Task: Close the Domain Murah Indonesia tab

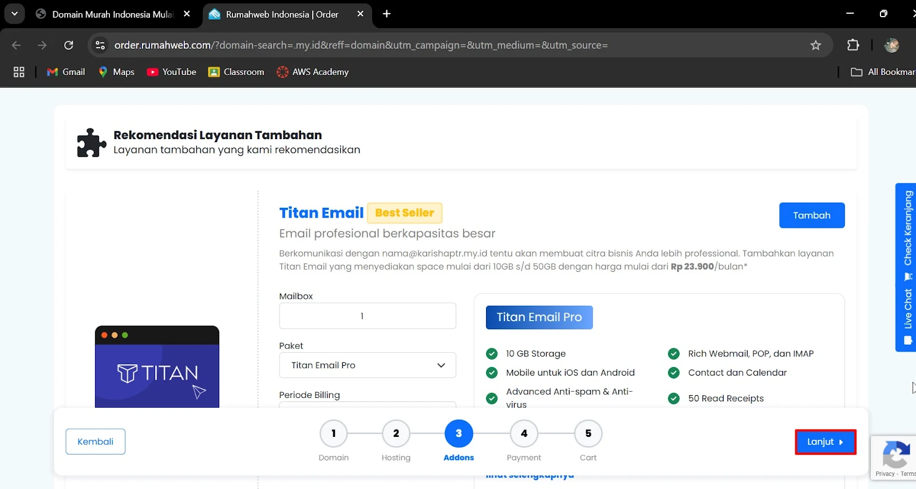Action: click(x=187, y=14)
